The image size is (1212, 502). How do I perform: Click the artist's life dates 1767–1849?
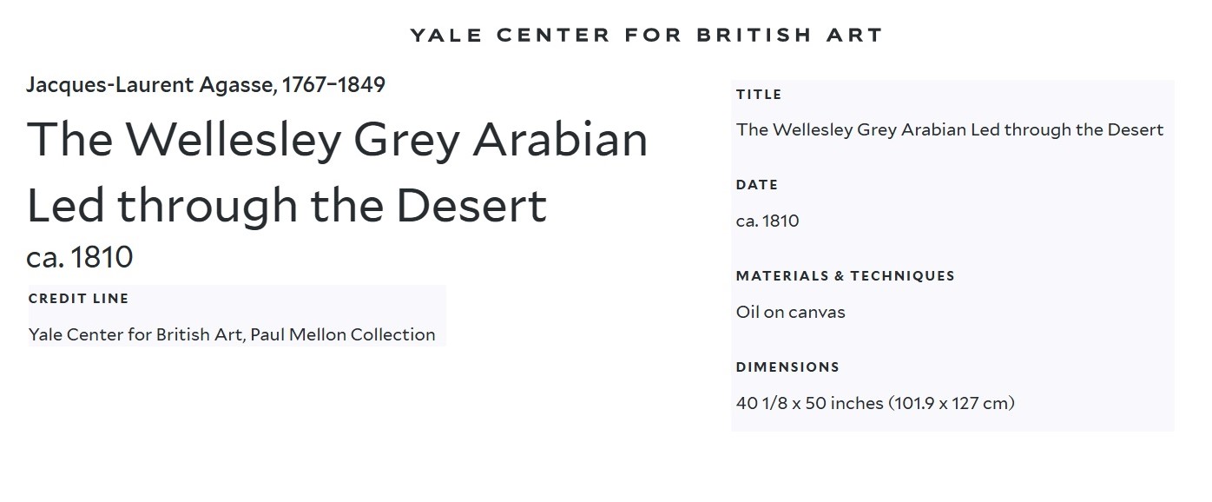tap(333, 85)
